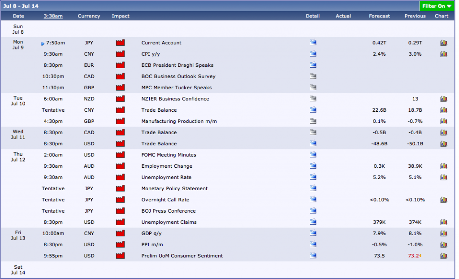Expand the 7:50am Current Account row arrow
This screenshot has width=459, height=279.
click(x=43, y=44)
